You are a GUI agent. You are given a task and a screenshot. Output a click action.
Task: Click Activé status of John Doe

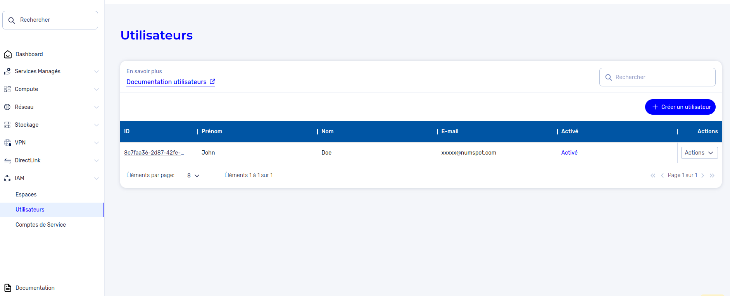[x=569, y=153]
